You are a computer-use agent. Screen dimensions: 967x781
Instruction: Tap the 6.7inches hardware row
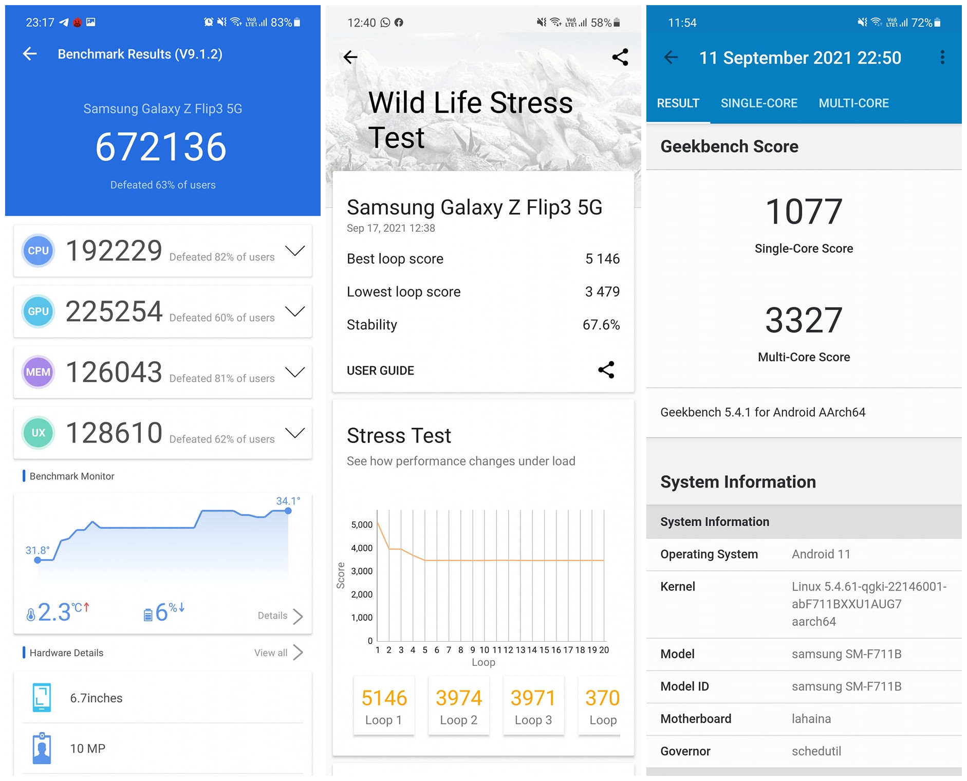(163, 698)
